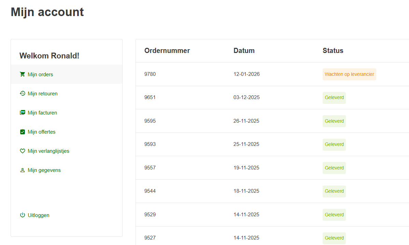Viewport: 409px width, 245px height.
Task: Click the clipboard check icon beside Mijn offertes
Action: click(23, 132)
